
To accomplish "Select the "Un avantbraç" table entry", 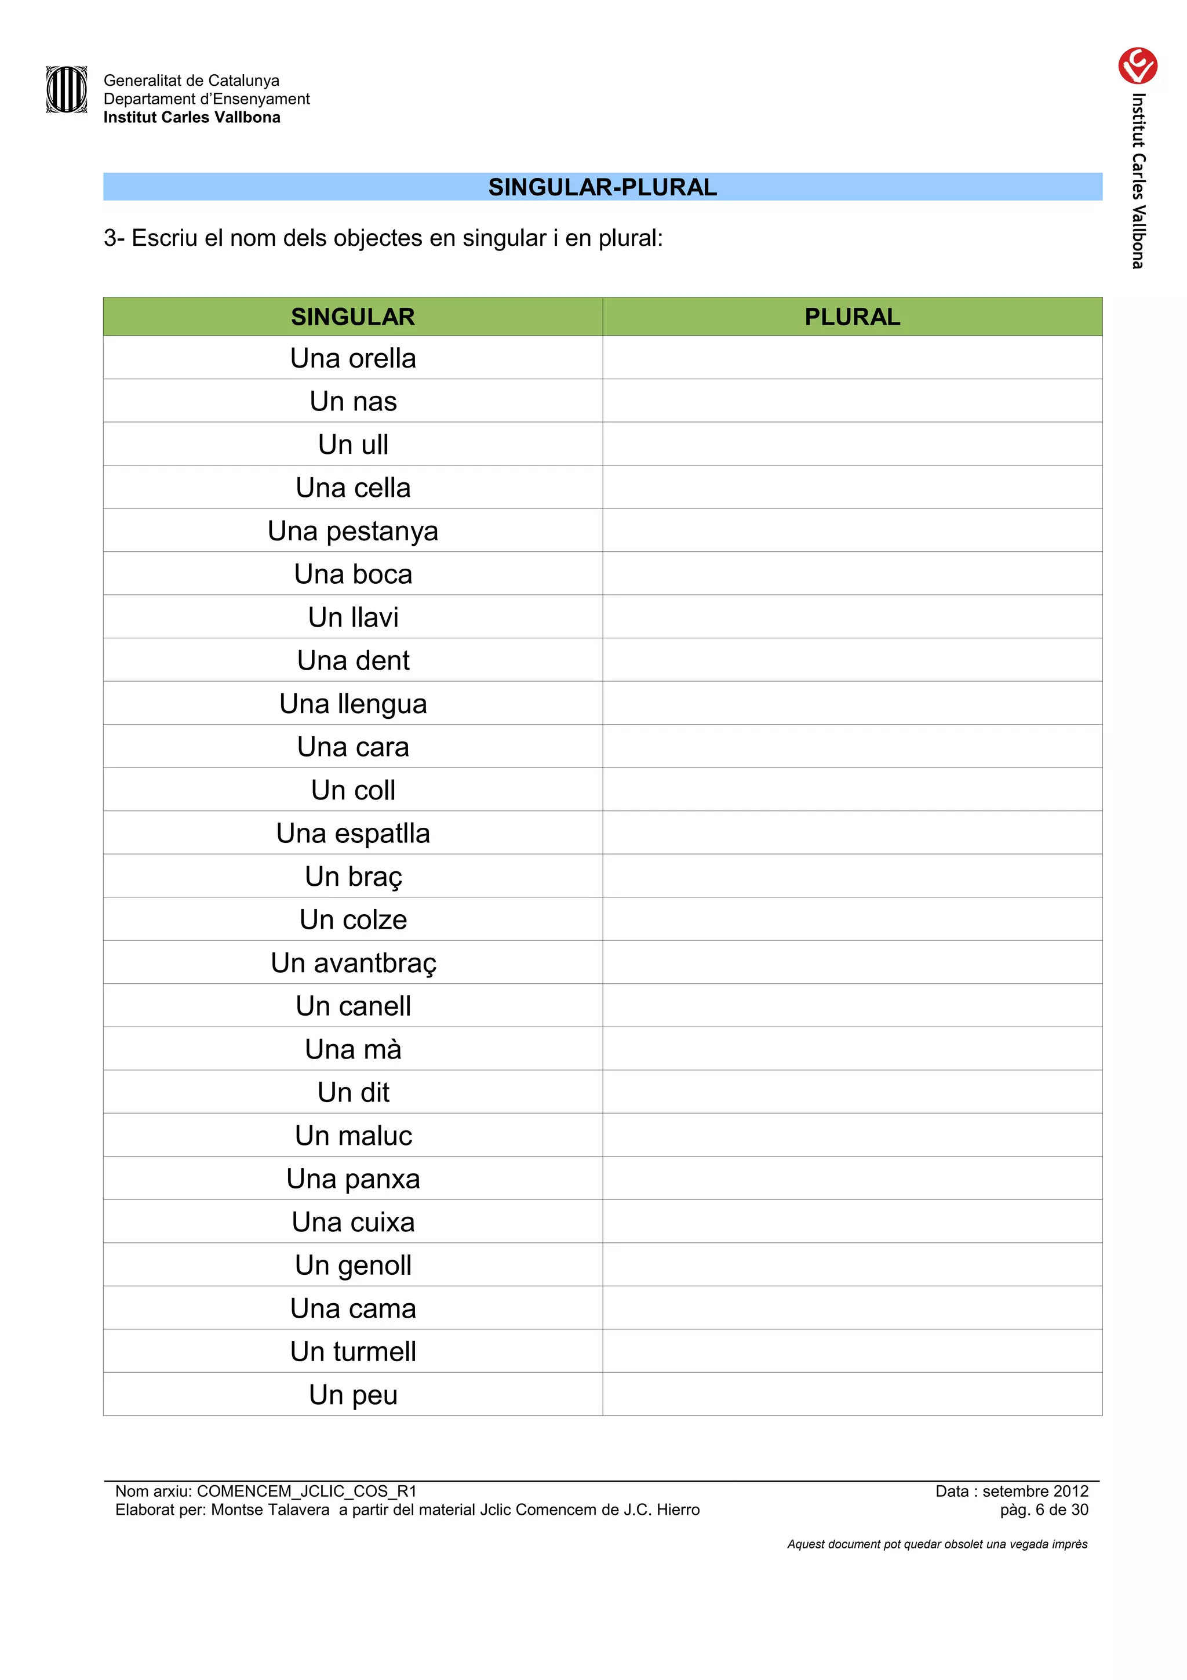I will pos(352,962).
